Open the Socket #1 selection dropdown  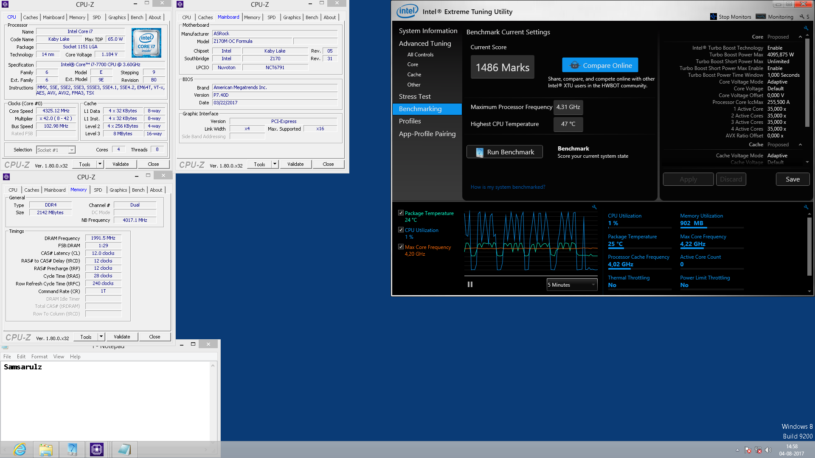(x=56, y=150)
